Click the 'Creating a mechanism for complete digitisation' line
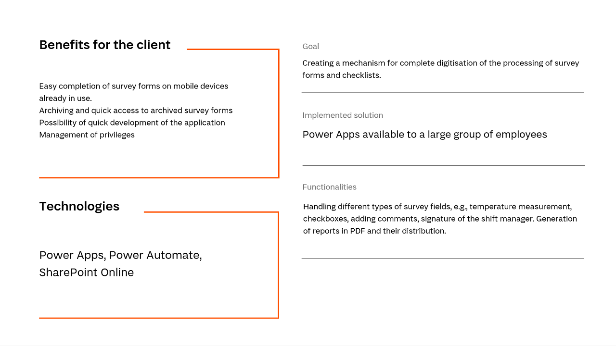This screenshot has height=346, width=616. click(441, 63)
